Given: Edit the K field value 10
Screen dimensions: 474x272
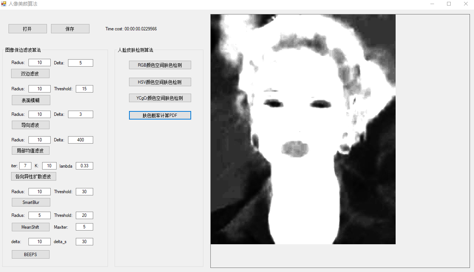Looking at the screenshot, I should [49, 166].
